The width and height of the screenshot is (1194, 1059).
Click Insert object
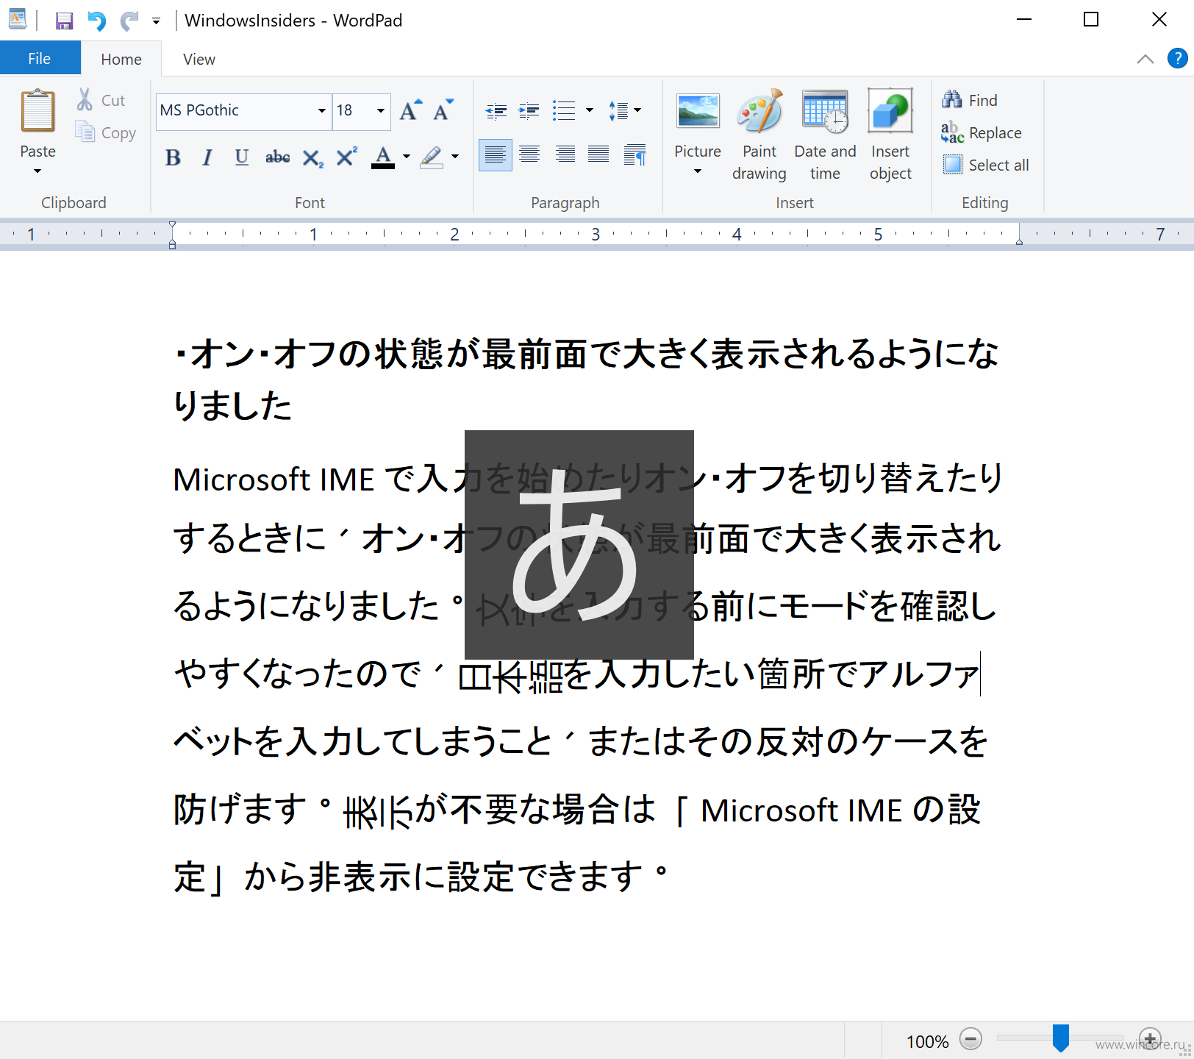pyautogui.click(x=890, y=135)
